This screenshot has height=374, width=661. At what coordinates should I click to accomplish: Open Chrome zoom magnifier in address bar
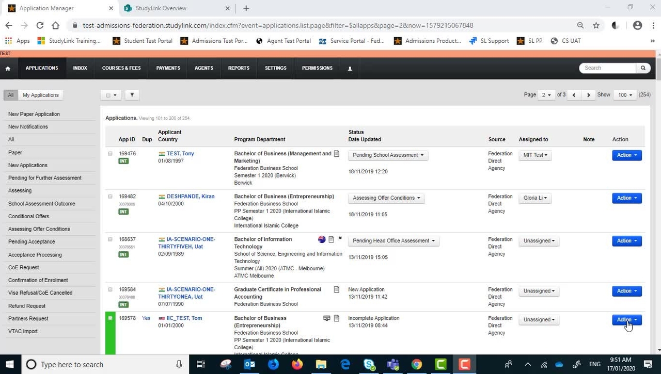pos(580,25)
